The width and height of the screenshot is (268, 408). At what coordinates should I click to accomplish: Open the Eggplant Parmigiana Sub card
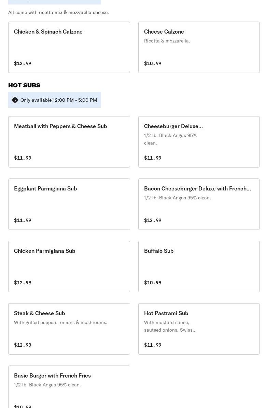point(69,204)
